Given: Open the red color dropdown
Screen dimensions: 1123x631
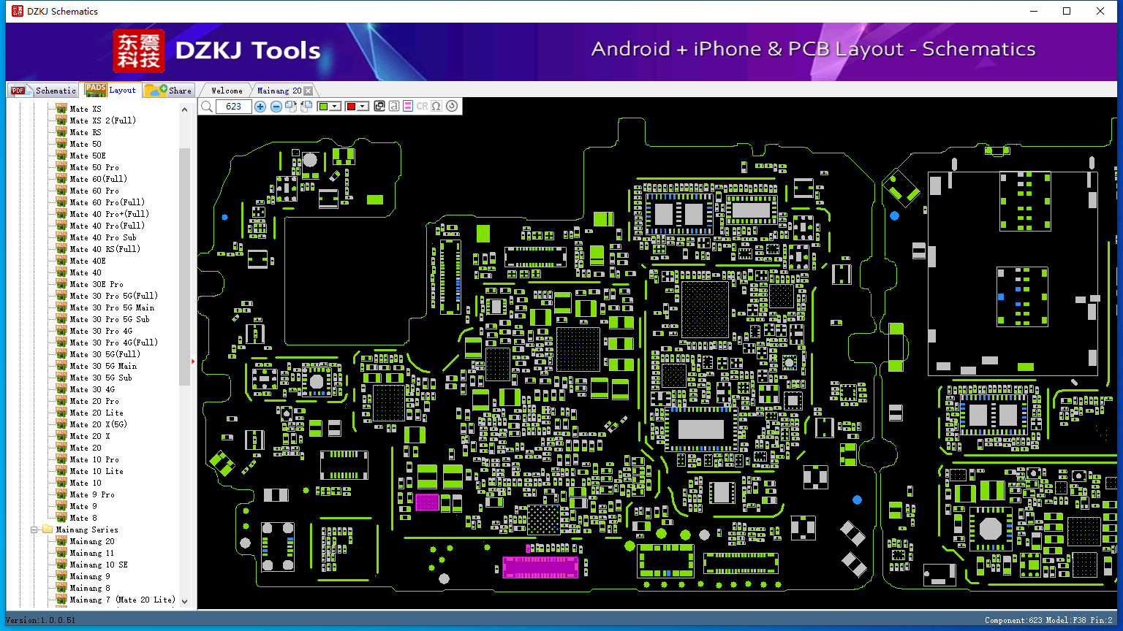Looking at the screenshot, I should click(x=362, y=107).
